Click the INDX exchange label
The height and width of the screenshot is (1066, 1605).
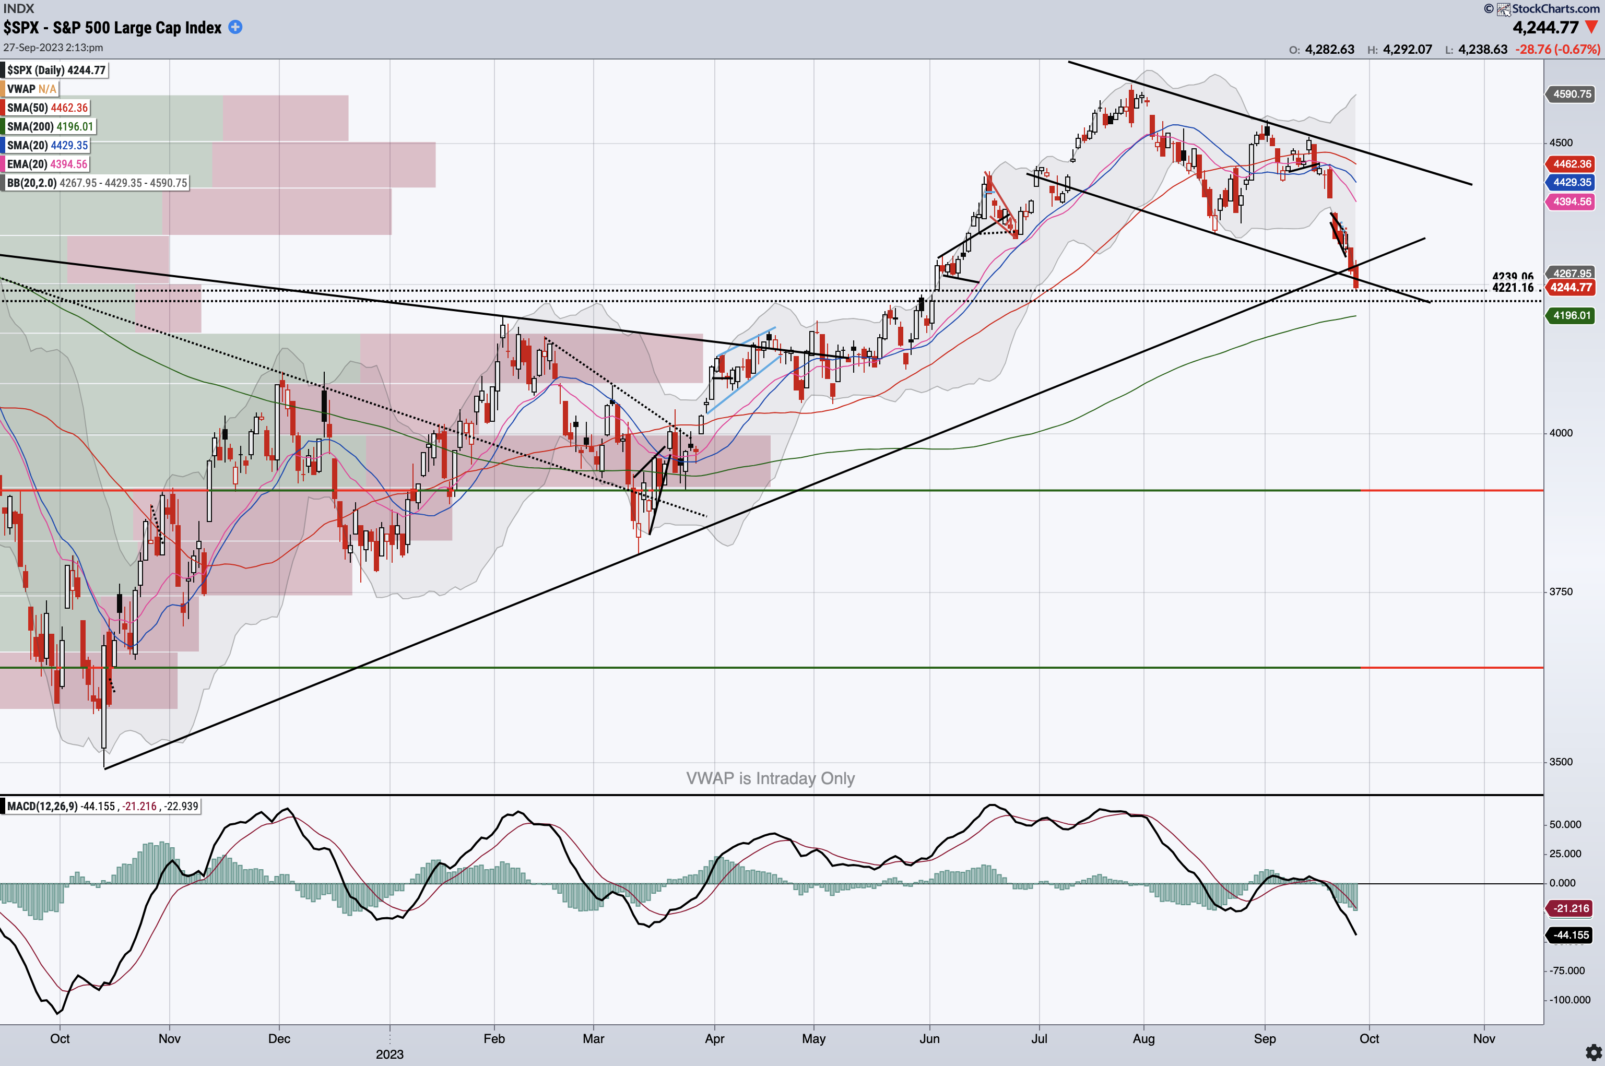18,9
